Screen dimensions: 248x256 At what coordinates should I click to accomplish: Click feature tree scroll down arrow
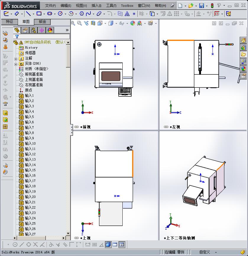[68, 233]
